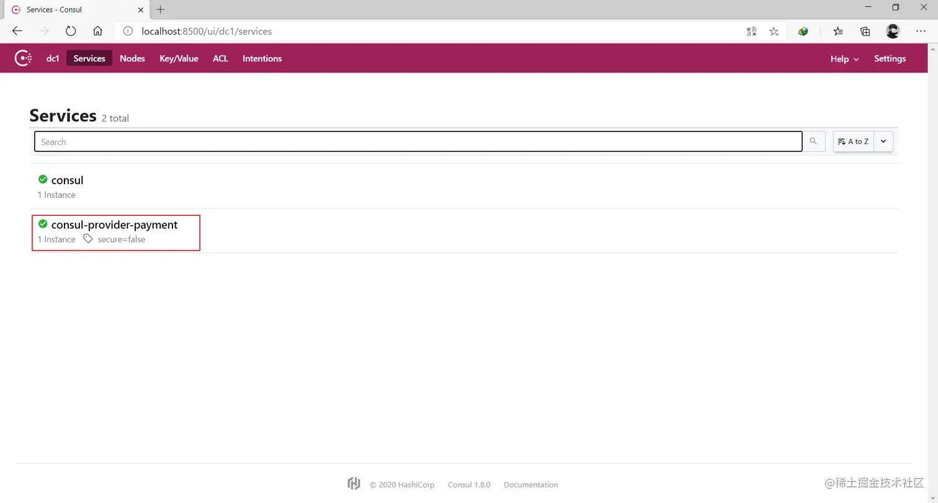This screenshot has width=938, height=503.
Task: Open the Key/Value page
Action: click(x=179, y=58)
